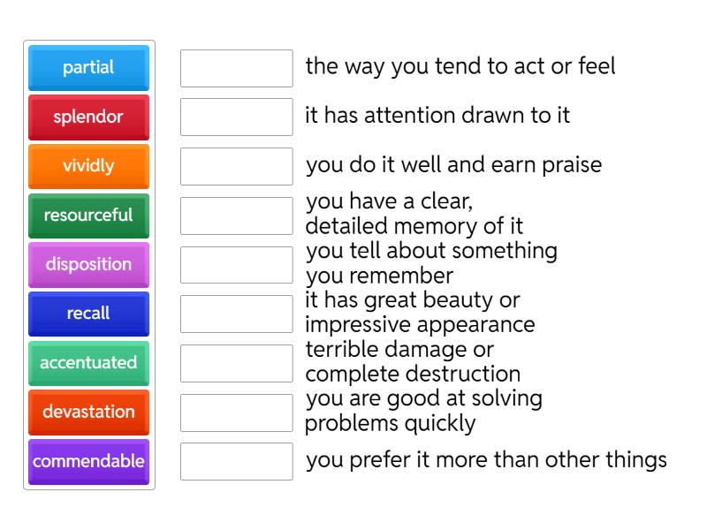Click the definition text 'you prefer it more than other things'
Image resolution: width=707 pixels, height=530 pixels.
coord(486,460)
